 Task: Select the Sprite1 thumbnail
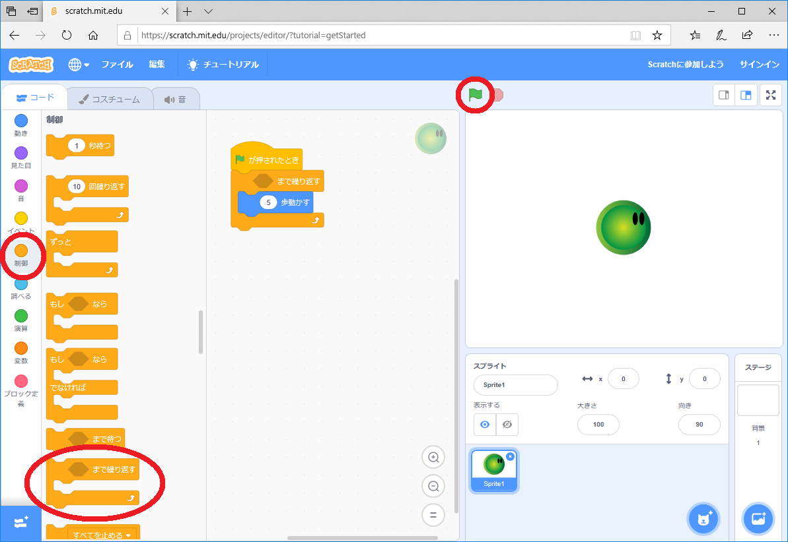[494, 470]
